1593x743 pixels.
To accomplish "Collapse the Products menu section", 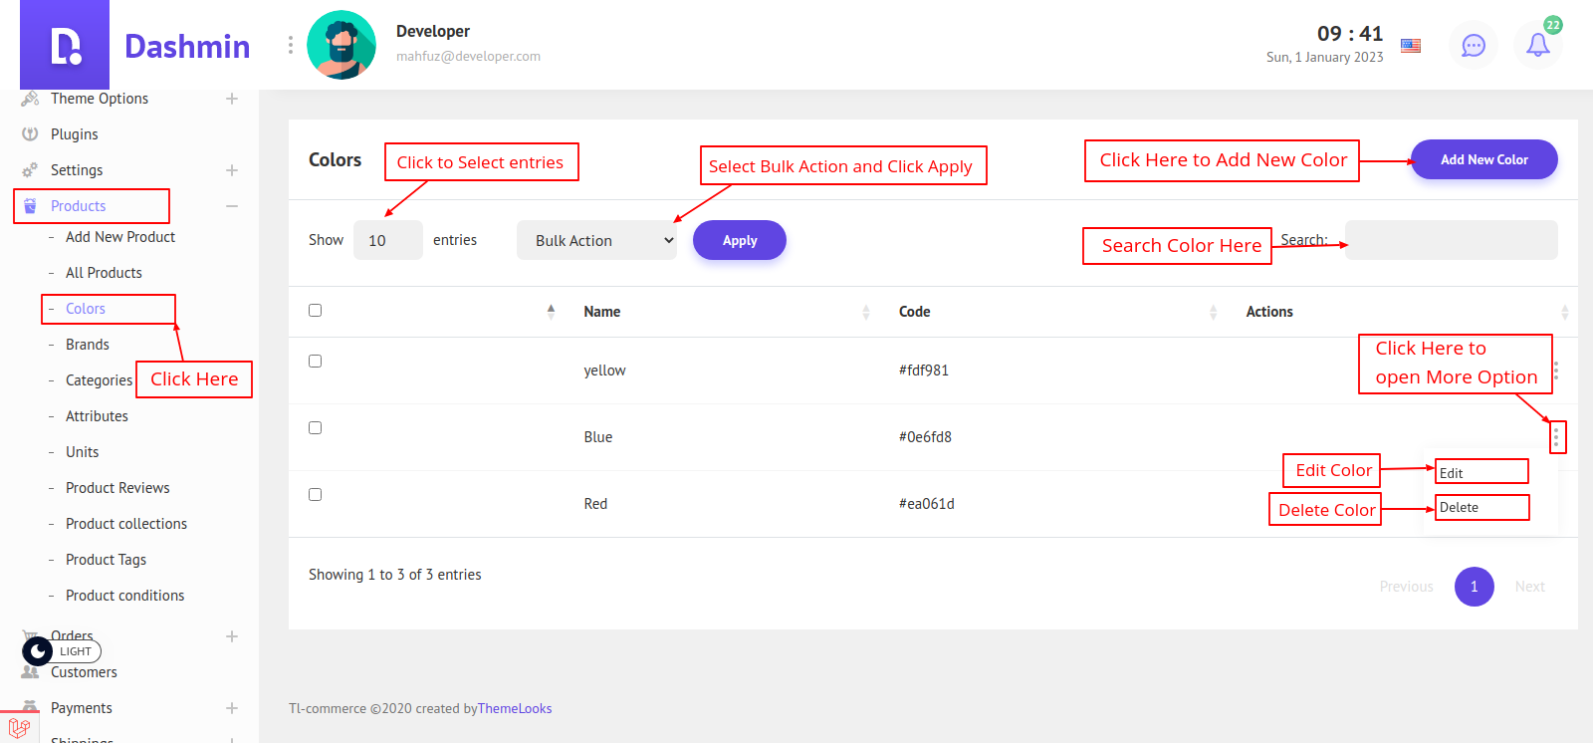I will [x=231, y=206].
